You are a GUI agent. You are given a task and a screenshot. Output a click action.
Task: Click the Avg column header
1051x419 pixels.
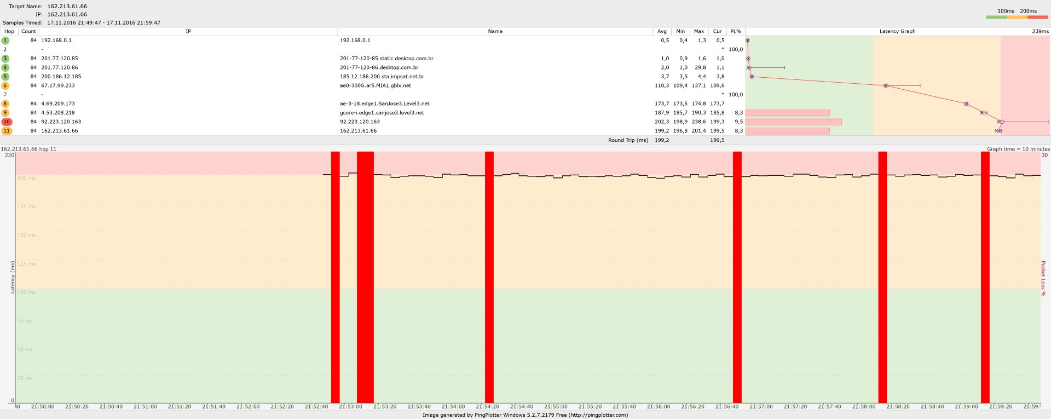pyautogui.click(x=662, y=31)
